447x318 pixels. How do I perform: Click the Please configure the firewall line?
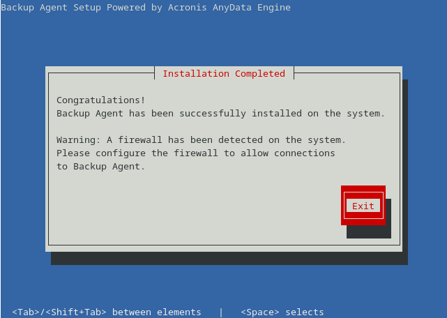195,153
